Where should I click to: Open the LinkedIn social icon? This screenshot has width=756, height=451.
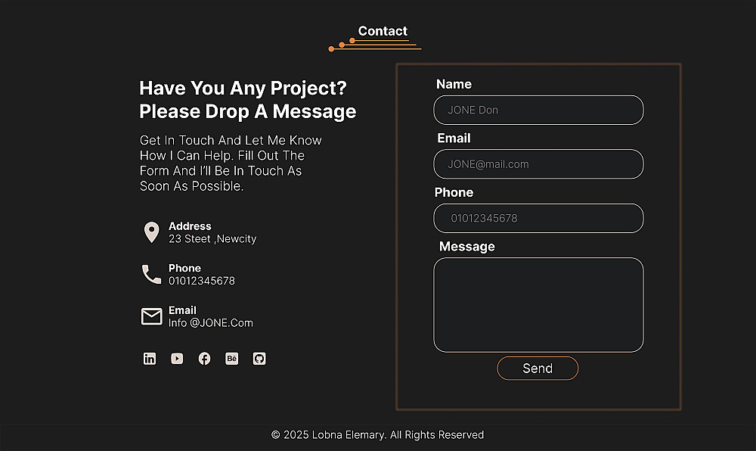point(150,359)
